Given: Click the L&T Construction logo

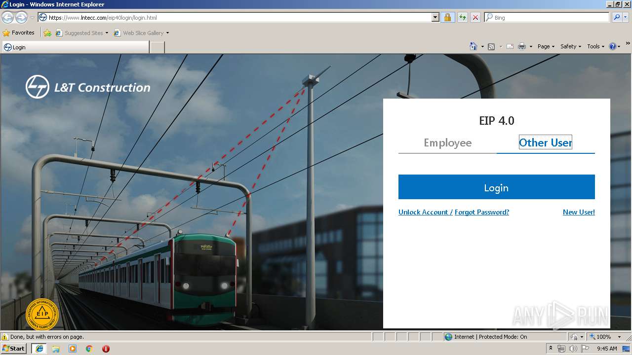Looking at the screenshot, I should coord(88,87).
